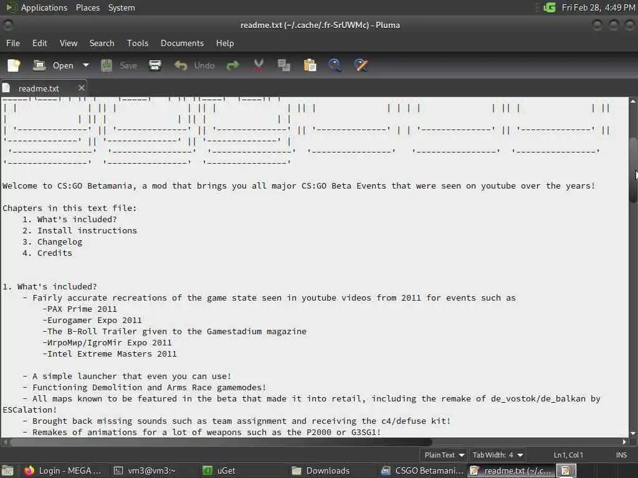Click the Save toolbar button
Viewport: 638px width, 478px height.
click(x=119, y=65)
